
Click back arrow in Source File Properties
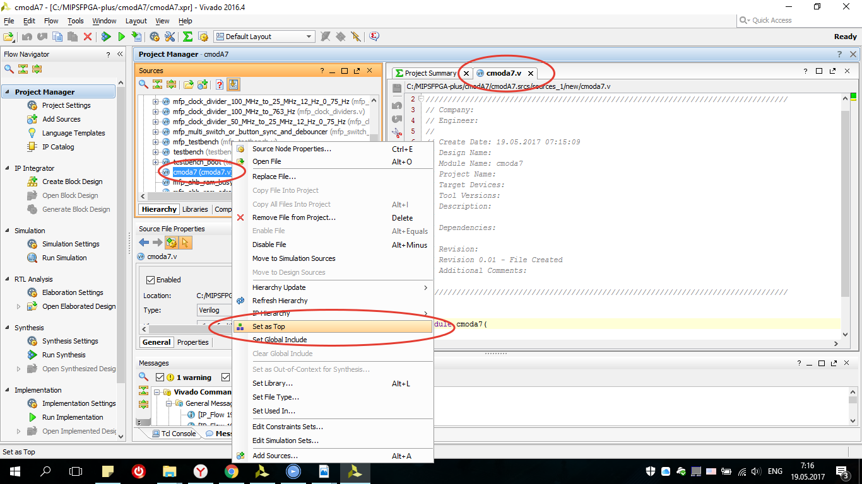coord(144,243)
